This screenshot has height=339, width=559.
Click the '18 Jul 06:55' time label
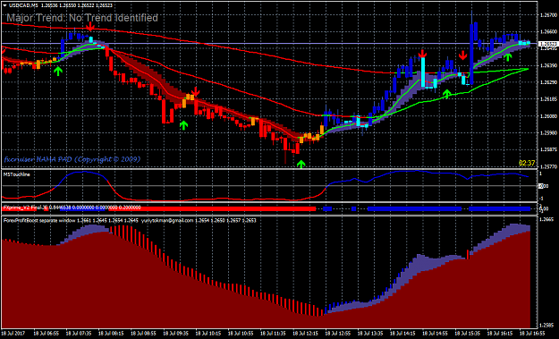47,334
